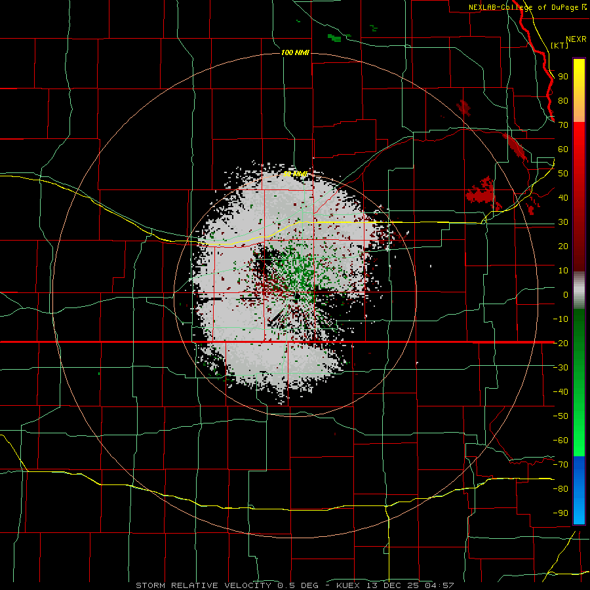
Task: Click the "50" value on velocity scale
Action: point(563,174)
